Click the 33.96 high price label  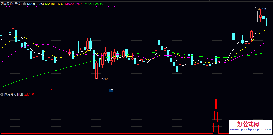click(262, 9)
